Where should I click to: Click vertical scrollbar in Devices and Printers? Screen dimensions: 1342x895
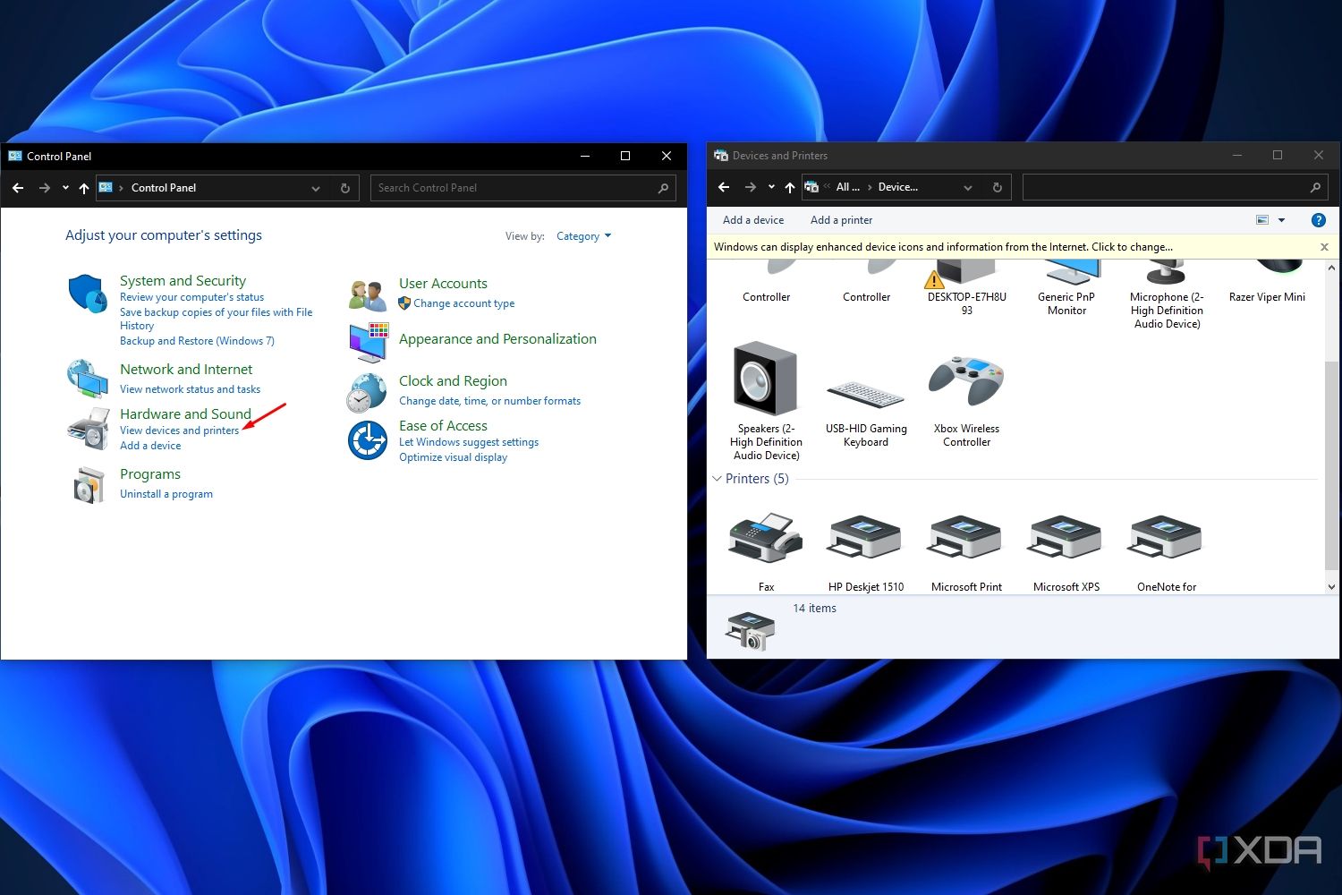click(x=1331, y=465)
